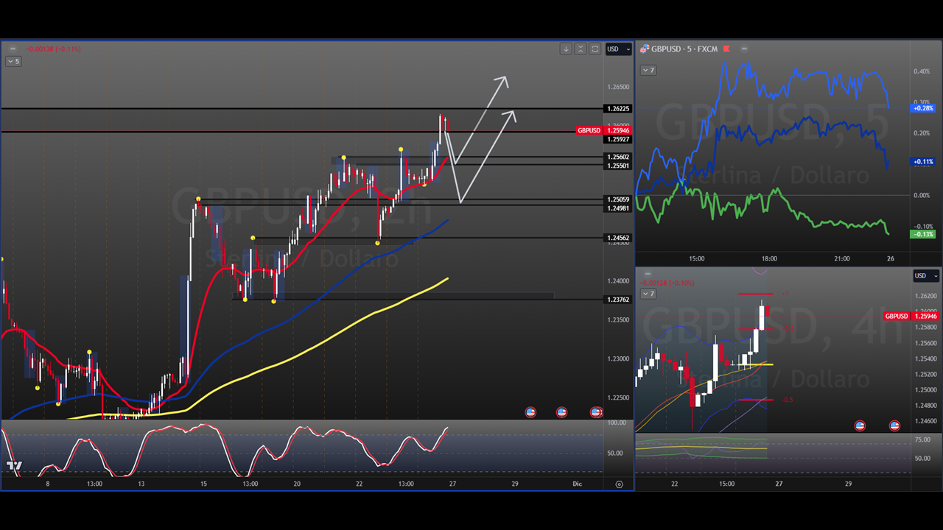Click the Dic month label on time axis
The height and width of the screenshot is (530, 943).
[578, 484]
